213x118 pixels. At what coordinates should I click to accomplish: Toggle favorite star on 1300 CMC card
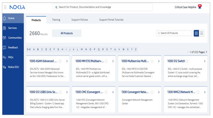[x=106, y=92]
